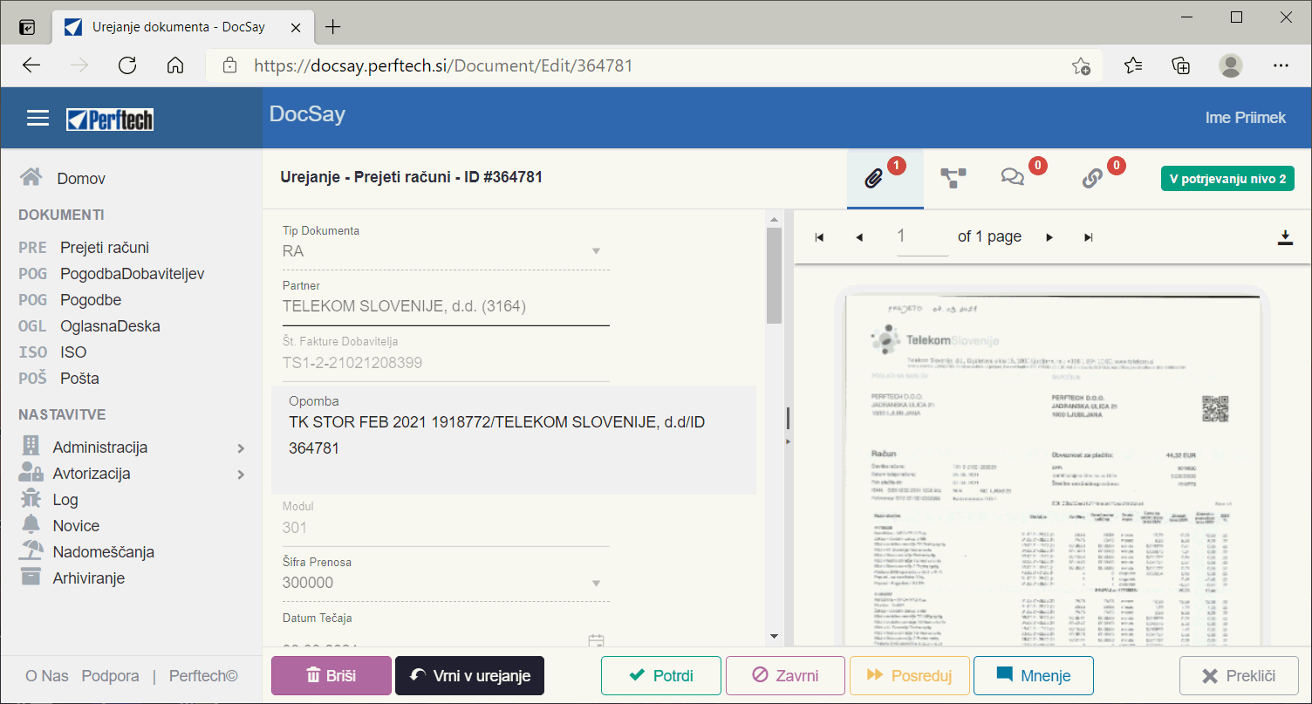The height and width of the screenshot is (704, 1312).
Task: Click the Ime Priimek user name
Action: [x=1246, y=118]
